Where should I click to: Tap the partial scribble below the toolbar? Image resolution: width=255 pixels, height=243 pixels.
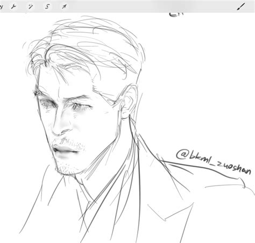(x=176, y=15)
